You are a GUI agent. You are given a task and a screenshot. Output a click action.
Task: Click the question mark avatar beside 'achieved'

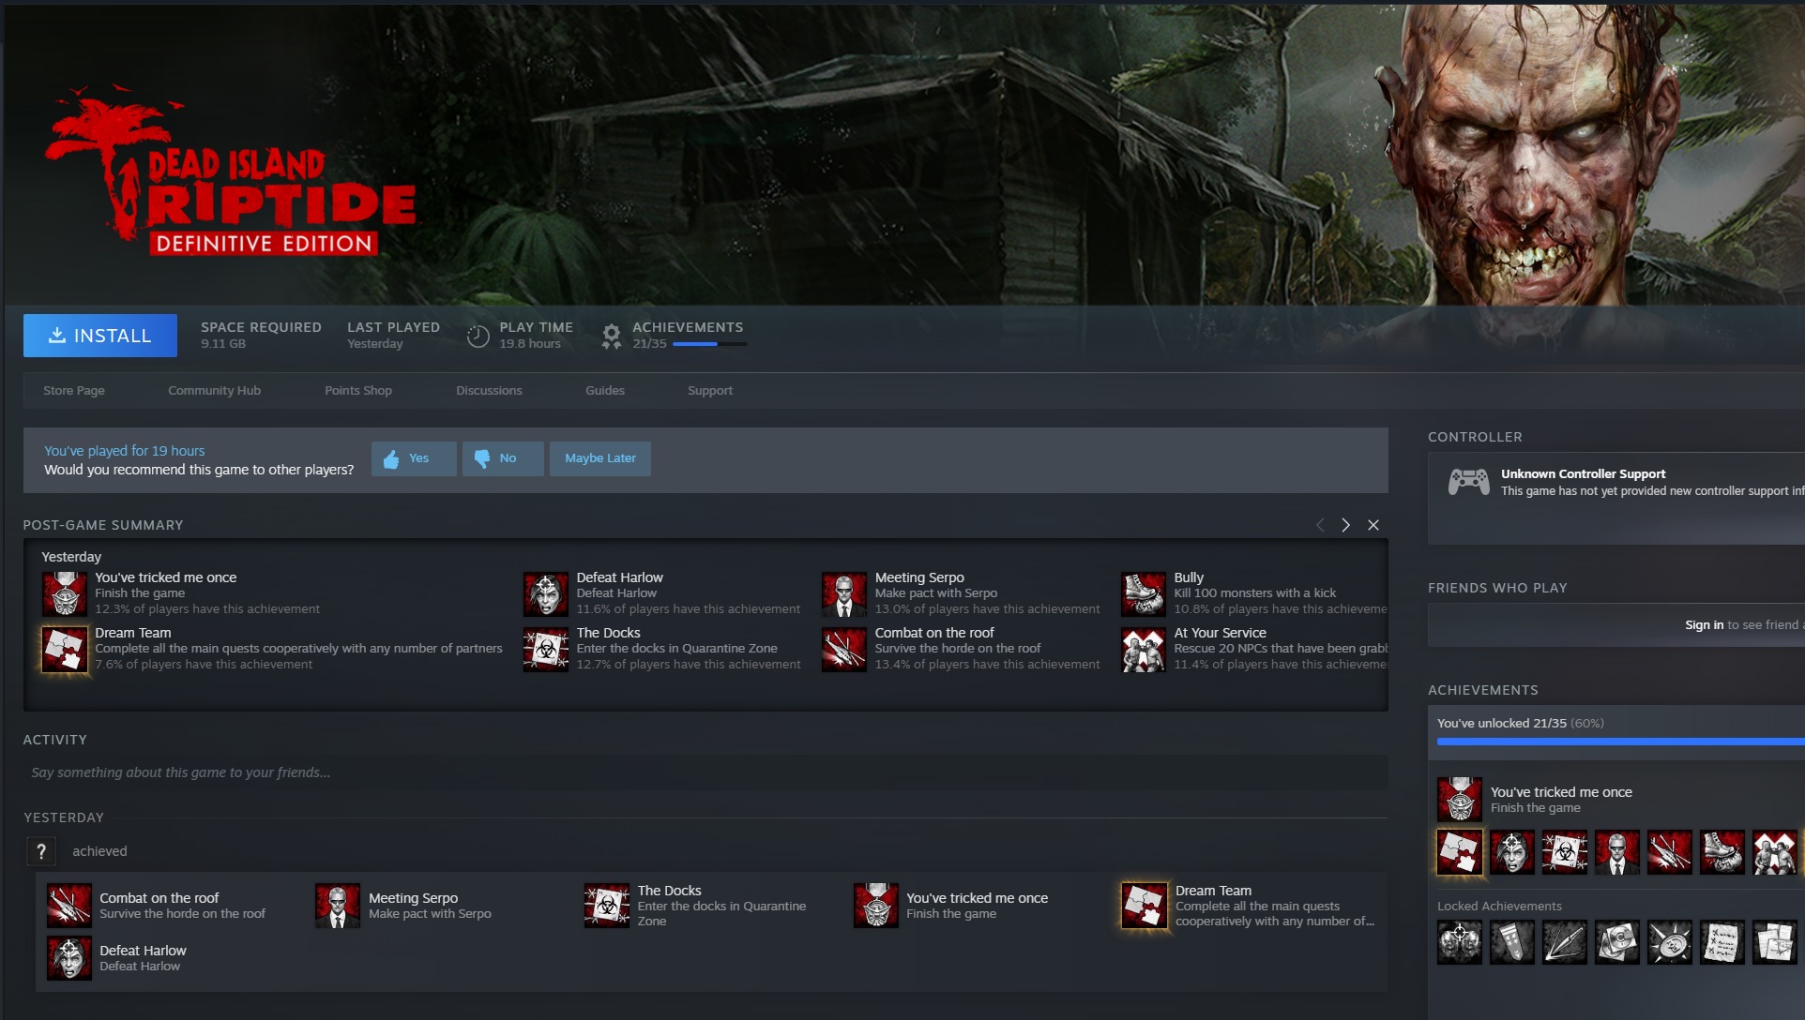(x=40, y=851)
